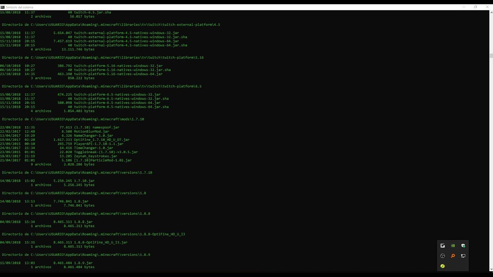Click the mods\1.7.10 directory line
The height and width of the screenshot is (277, 493).
tap(73, 119)
